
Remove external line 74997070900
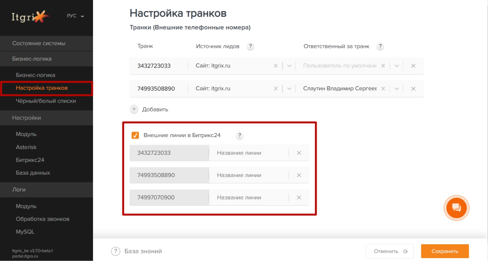[x=299, y=197]
